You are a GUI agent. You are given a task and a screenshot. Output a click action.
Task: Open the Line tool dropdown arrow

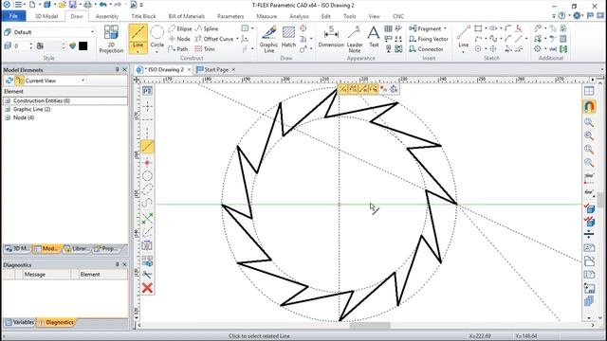click(x=138, y=51)
